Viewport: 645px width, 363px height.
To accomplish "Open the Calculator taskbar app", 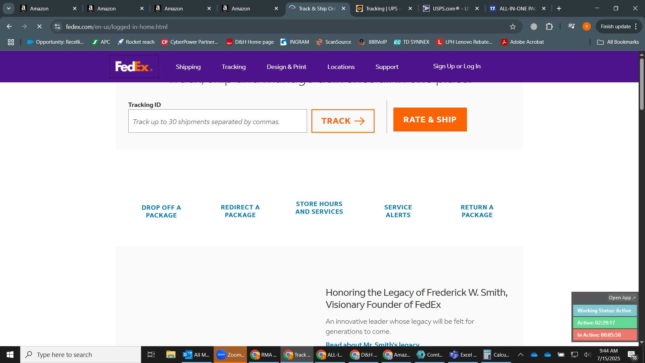I will coord(496,355).
